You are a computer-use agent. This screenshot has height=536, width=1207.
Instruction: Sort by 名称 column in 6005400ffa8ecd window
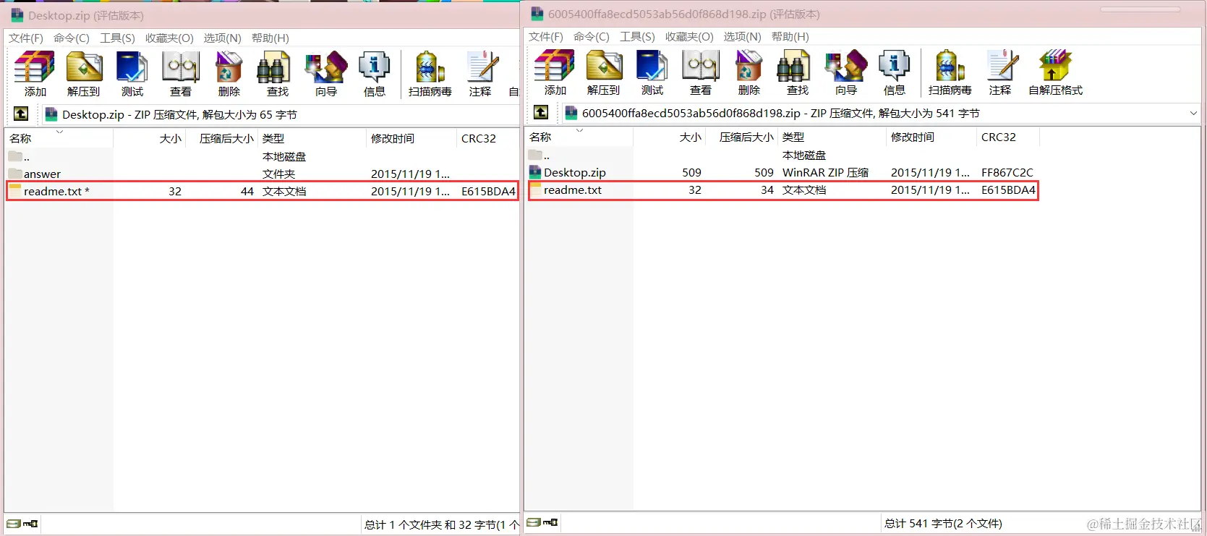tap(579, 137)
